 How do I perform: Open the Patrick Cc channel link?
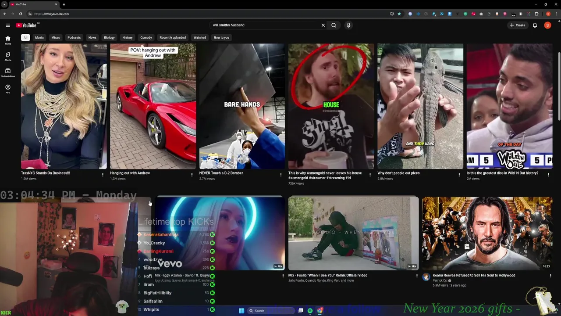tap(440, 280)
